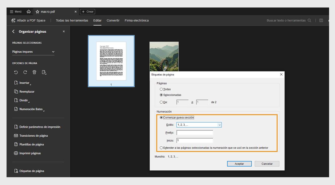Open Todas las herramientas
This screenshot has width=335, height=185.
tap(72, 21)
